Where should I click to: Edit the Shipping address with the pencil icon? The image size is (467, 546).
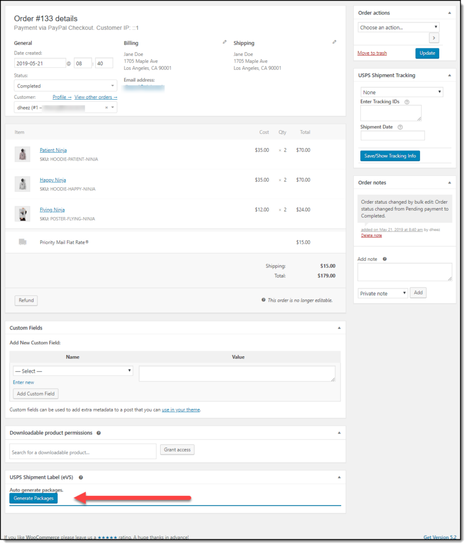tap(335, 43)
